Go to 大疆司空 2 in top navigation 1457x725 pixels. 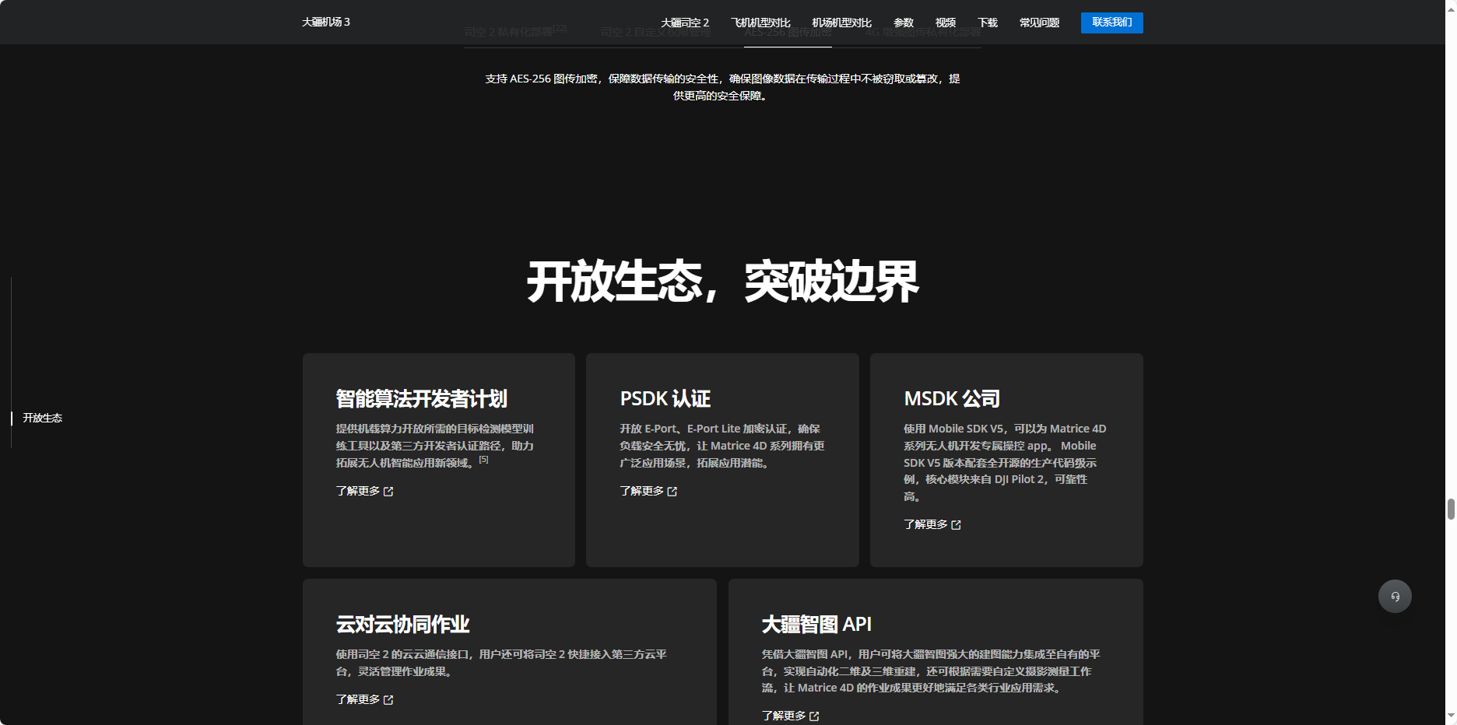click(x=684, y=23)
